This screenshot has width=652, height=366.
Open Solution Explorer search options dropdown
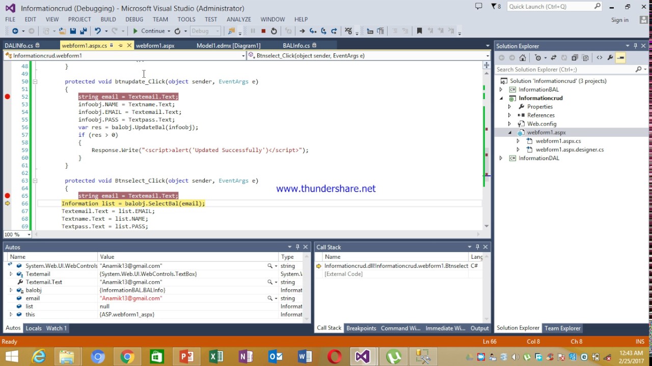pyautogui.click(x=645, y=69)
